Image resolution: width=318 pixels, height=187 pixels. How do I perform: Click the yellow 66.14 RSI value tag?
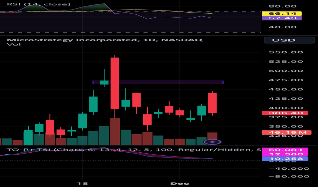pos(281,14)
